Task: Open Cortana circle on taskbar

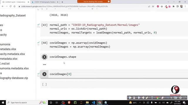Action: [51, 102]
